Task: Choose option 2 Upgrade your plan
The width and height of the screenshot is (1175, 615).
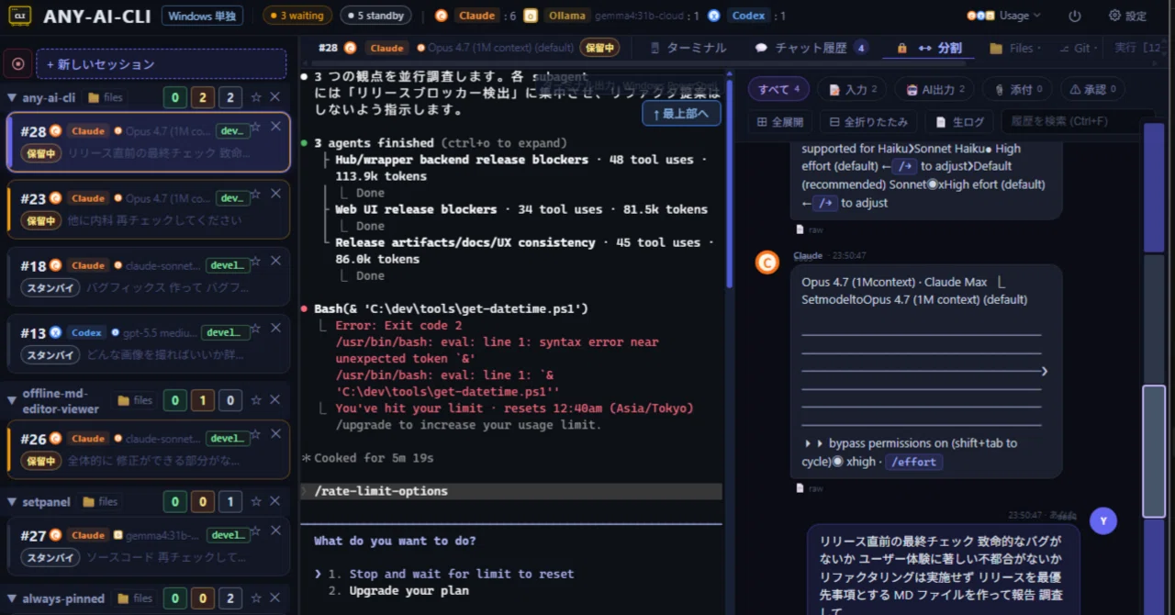Action: pos(398,590)
